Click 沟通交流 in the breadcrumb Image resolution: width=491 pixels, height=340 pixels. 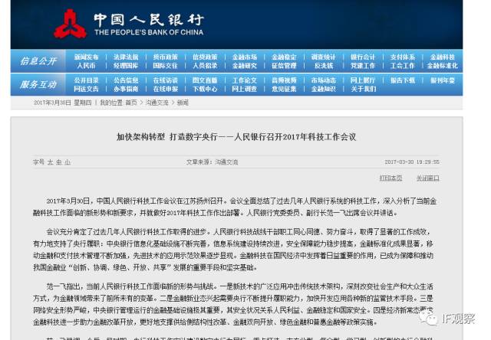click(157, 103)
